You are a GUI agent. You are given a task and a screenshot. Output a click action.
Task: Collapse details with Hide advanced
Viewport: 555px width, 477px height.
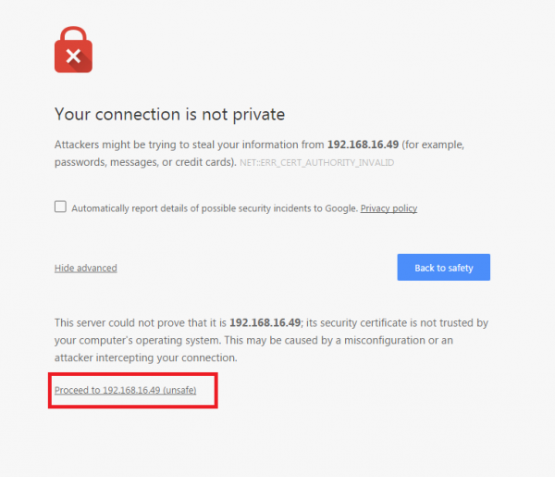point(86,269)
